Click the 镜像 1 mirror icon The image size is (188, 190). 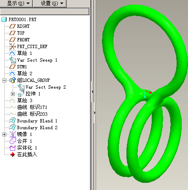13,134
